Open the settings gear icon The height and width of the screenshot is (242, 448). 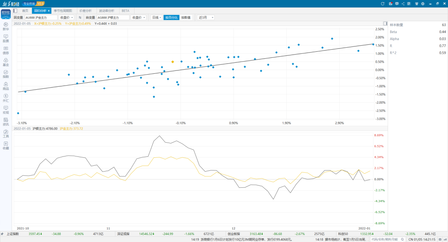click(x=423, y=4)
